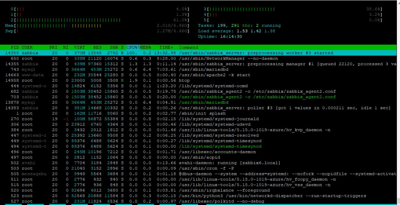Select the polkitd --no-debug row

198,202
